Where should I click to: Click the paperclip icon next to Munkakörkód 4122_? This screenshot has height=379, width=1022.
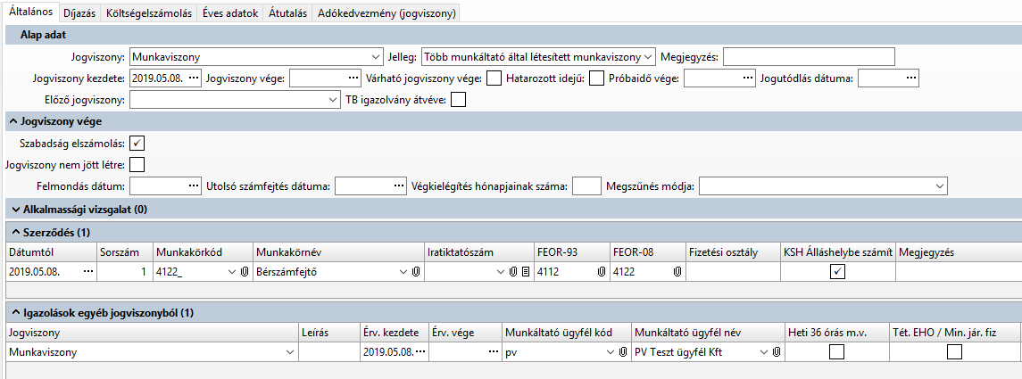pos(245,272)
